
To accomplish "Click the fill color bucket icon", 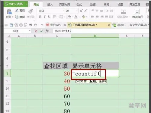I will tap(69, 17).
